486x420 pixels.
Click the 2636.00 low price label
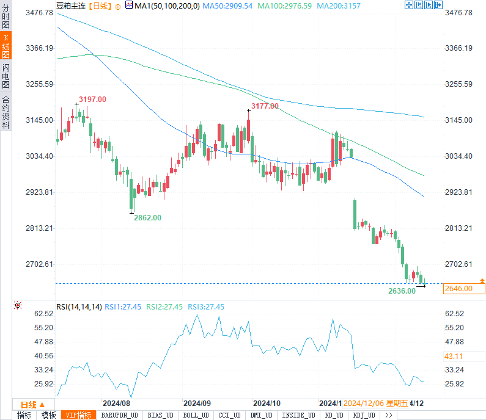pos(402,291)
